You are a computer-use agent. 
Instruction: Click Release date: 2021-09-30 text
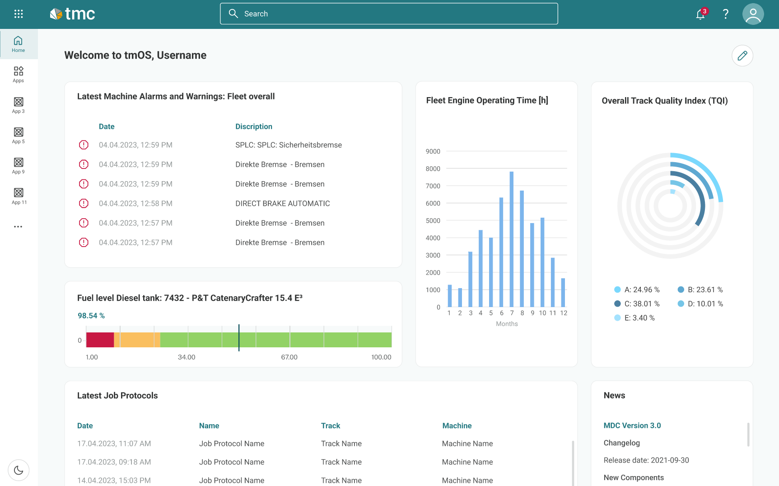tap(646, 460)
